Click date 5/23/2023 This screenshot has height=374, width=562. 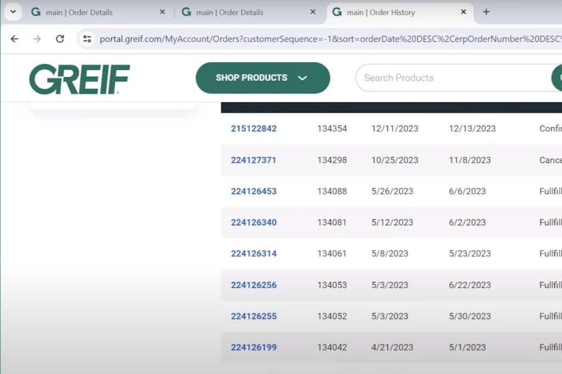coord(470,254)
